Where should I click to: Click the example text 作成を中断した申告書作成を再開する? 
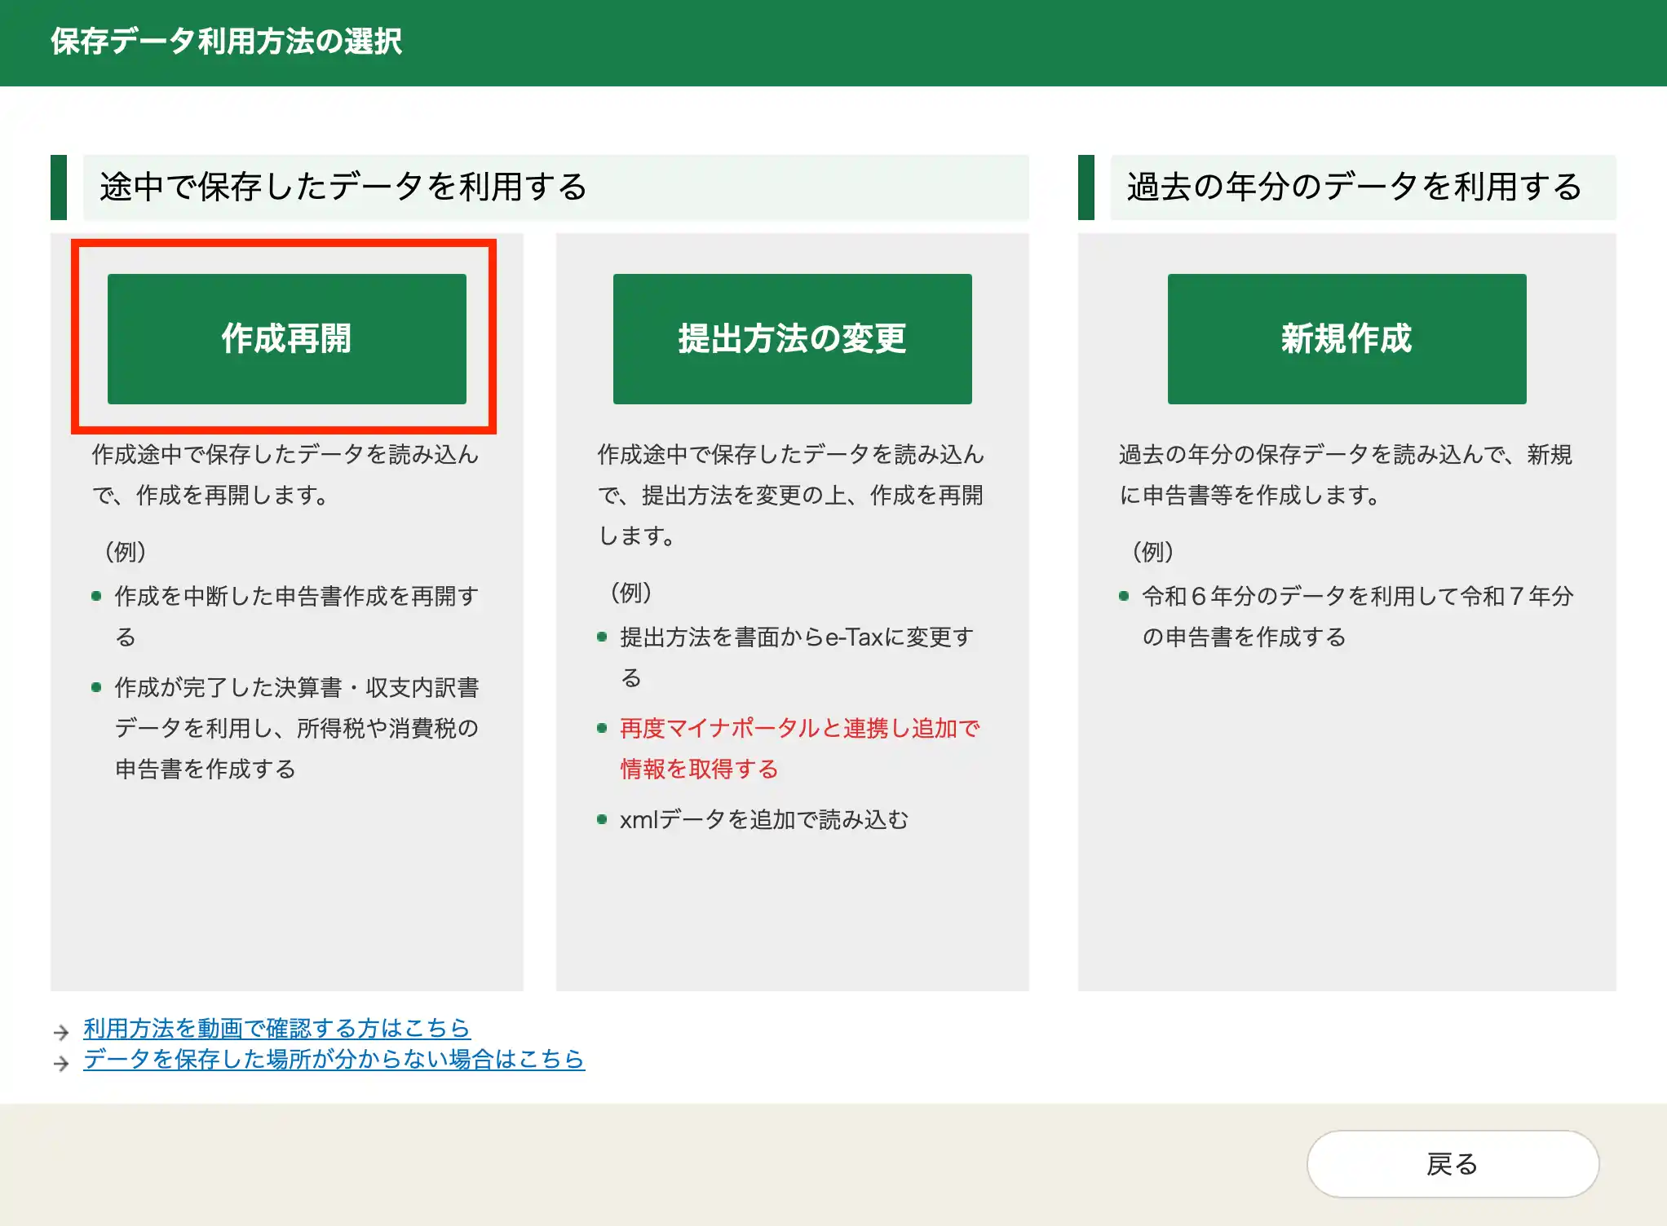click(295, 596)
